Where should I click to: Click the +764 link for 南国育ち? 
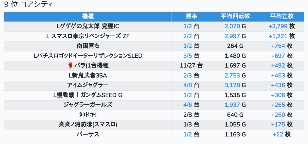coord(278,46)
